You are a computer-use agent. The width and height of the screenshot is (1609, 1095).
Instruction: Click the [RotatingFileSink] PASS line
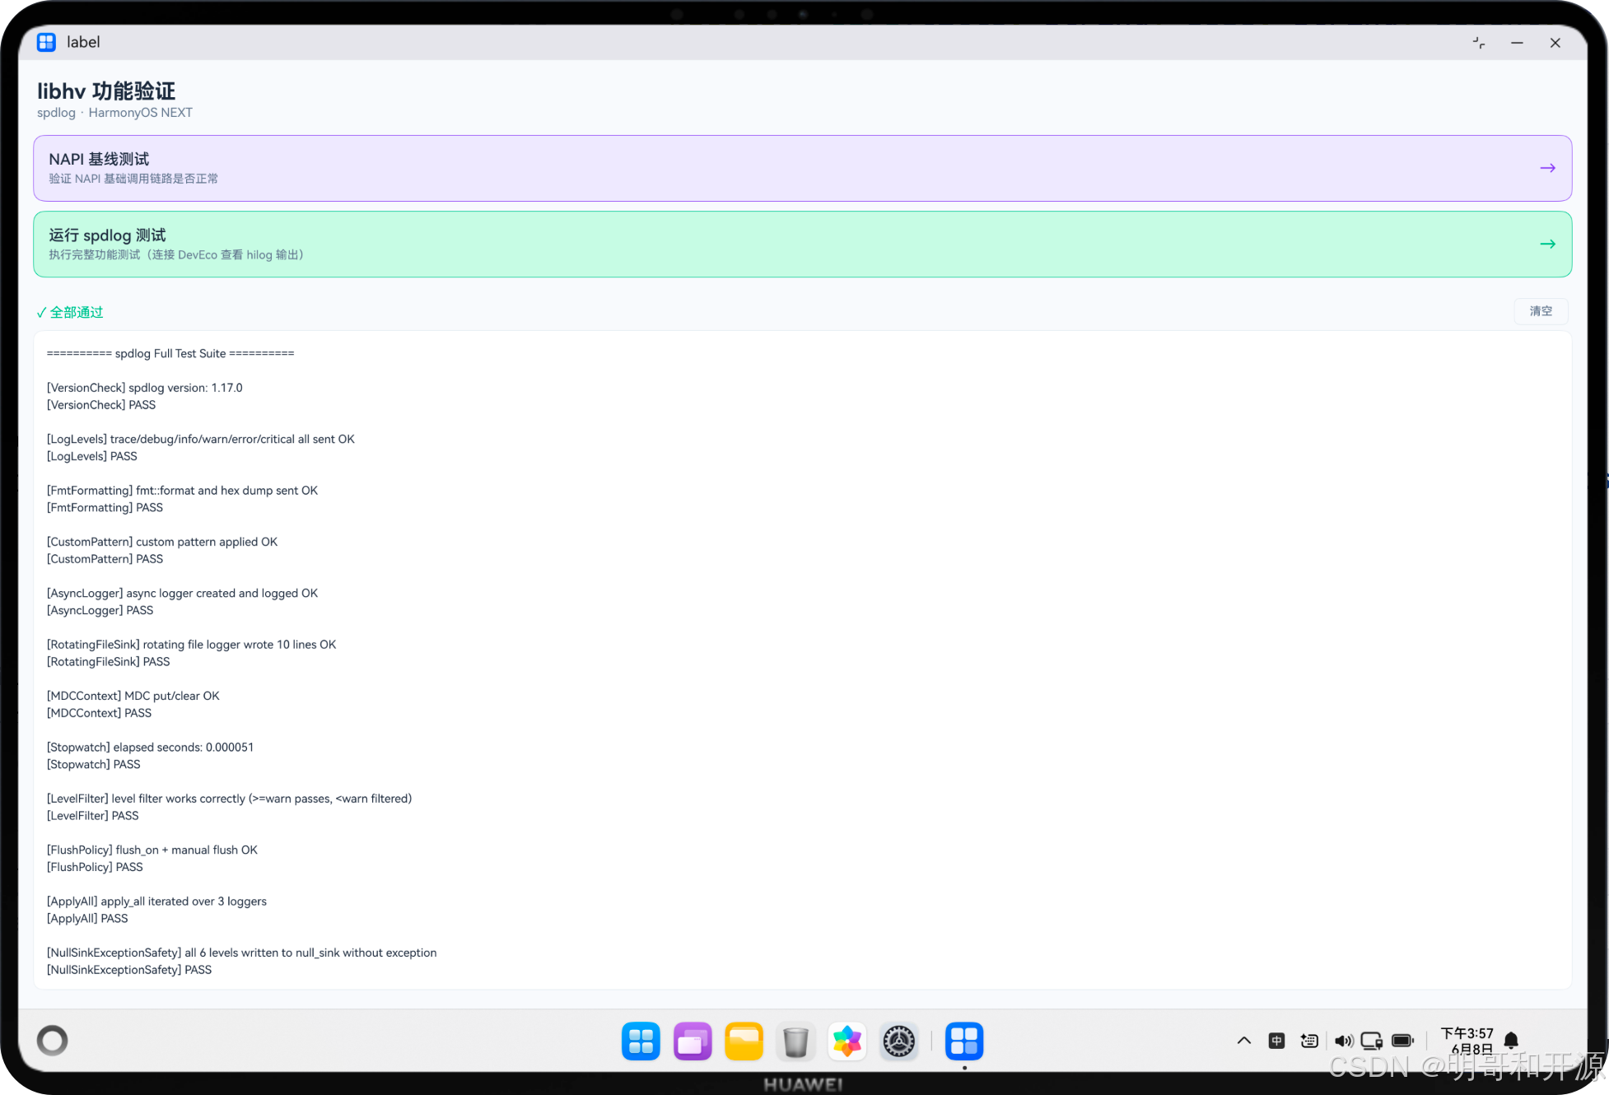[x=109, y=662]
